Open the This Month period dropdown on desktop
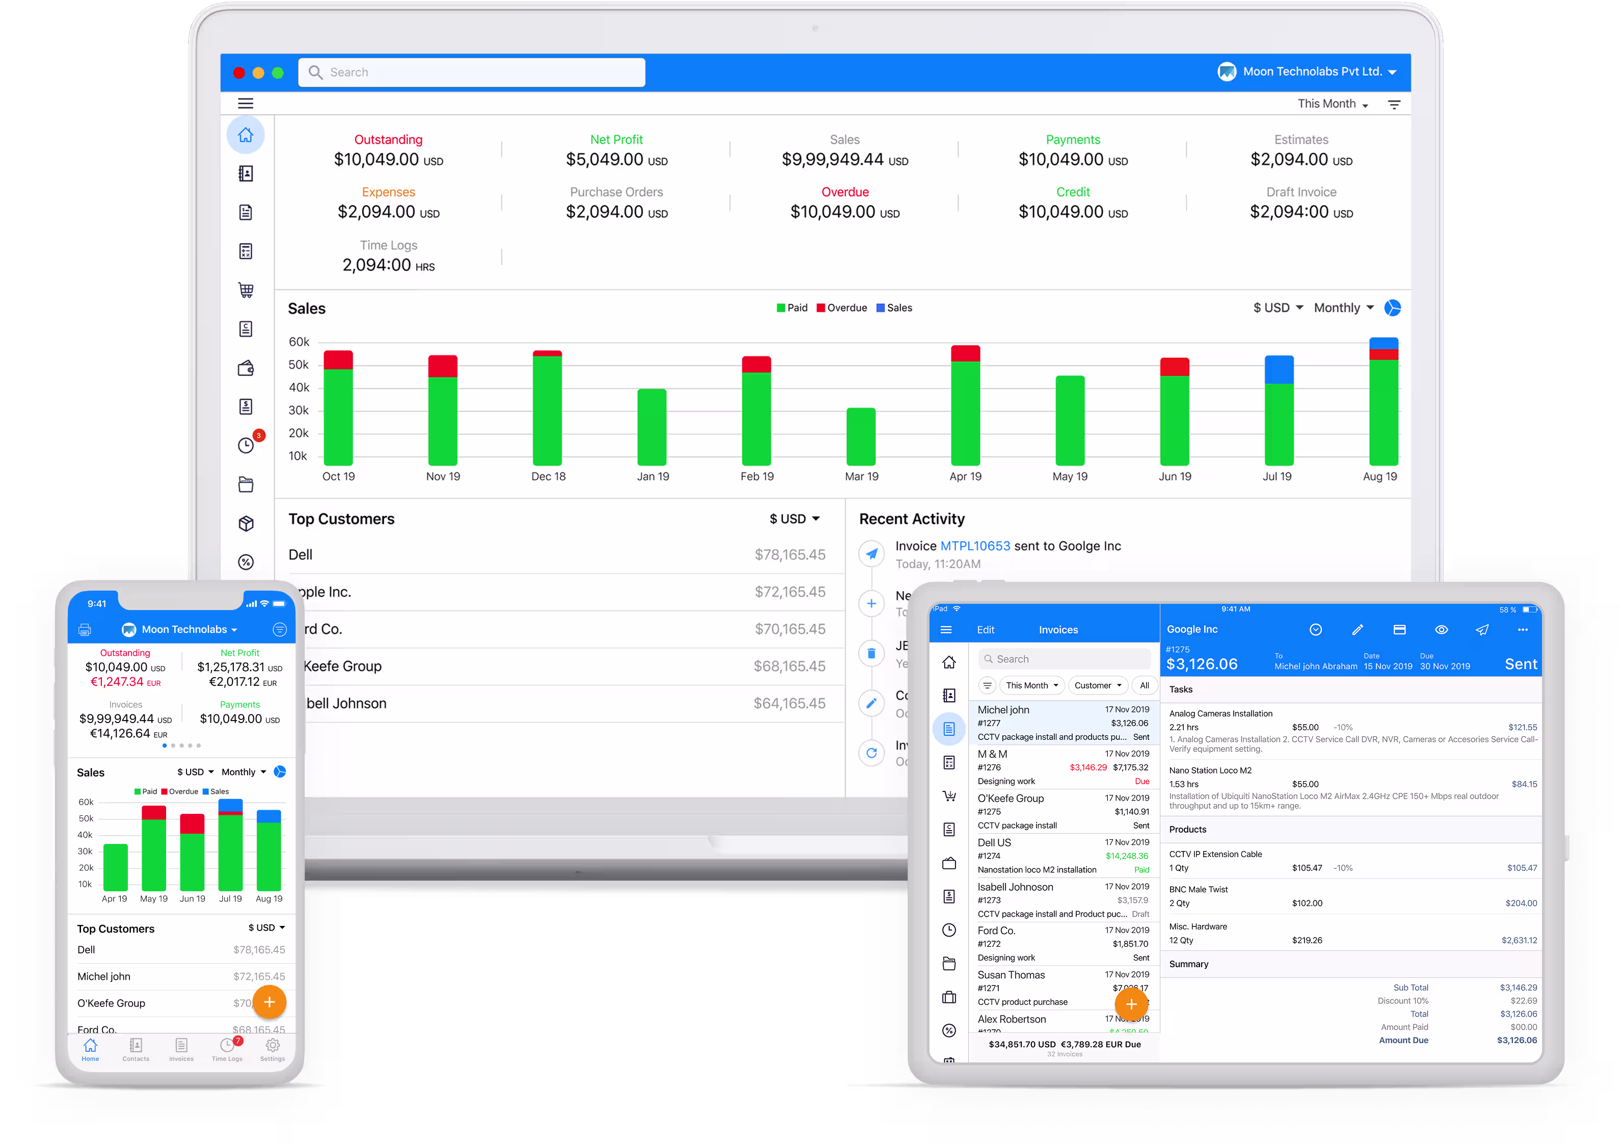The height and width of the screenshot is (1145, 1620). click(1333, 104)
